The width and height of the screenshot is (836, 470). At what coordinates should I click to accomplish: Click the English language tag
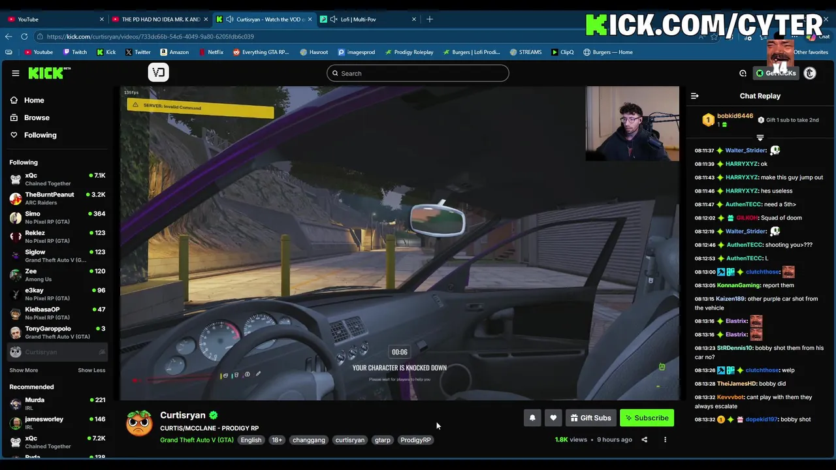(x=251, y=440)
